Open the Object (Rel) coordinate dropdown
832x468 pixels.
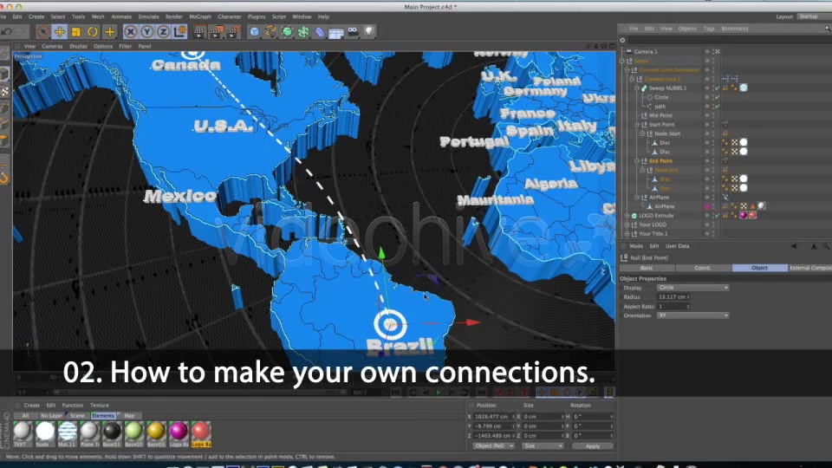click(493, 446)
